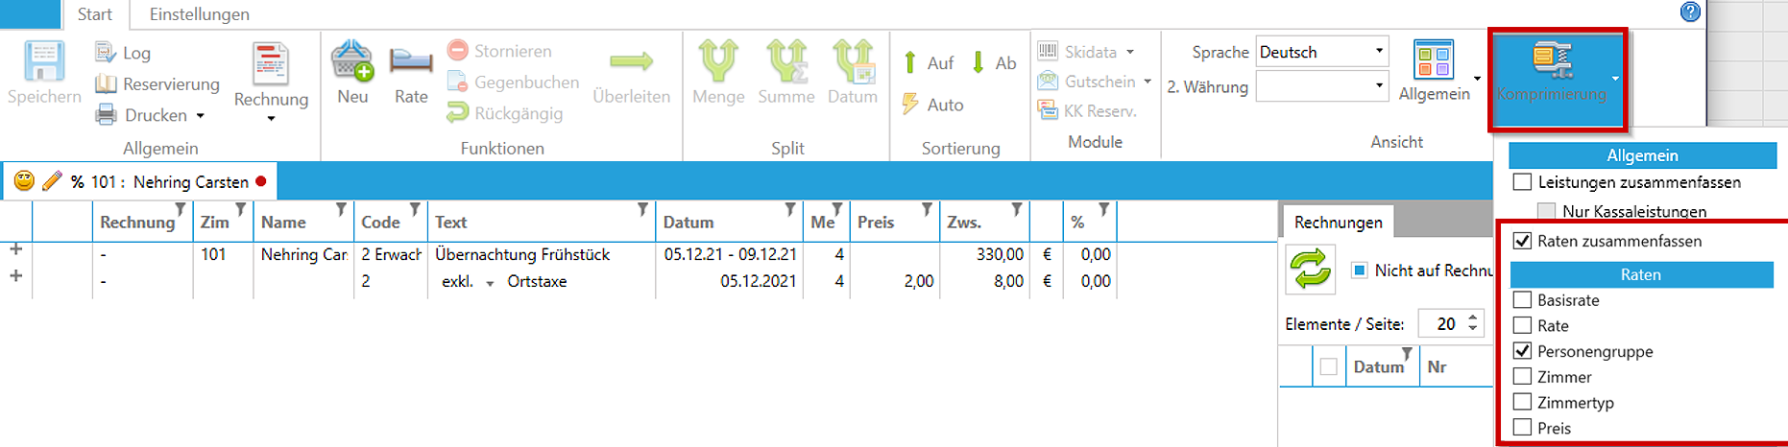The height and width of the screenshot is (447, 1788).
Task: Click the Allgemein view layout icon
Action: (x=1434, y=59)
